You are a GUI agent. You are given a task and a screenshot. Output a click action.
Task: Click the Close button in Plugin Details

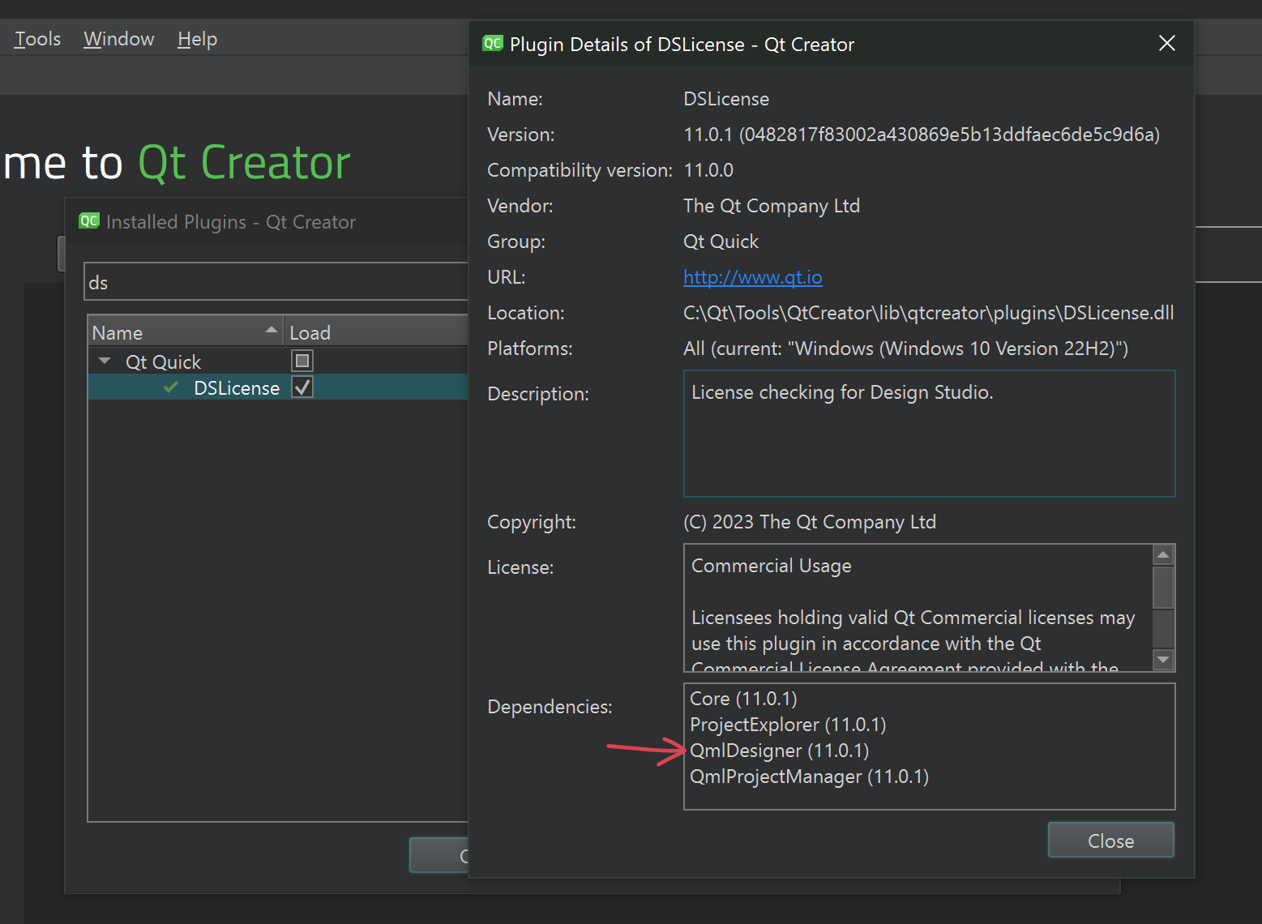[1110, 841]
